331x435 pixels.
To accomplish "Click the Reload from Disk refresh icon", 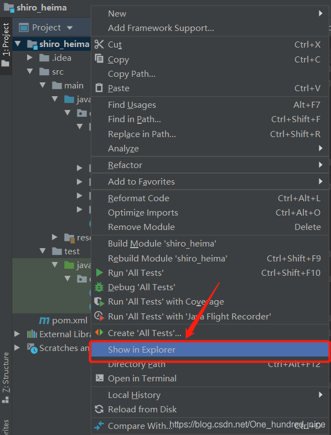I will (x=99, y=409).
